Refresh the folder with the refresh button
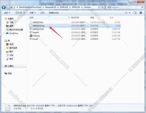This screenshot has height=113, width=146. [x=103, y=7]
